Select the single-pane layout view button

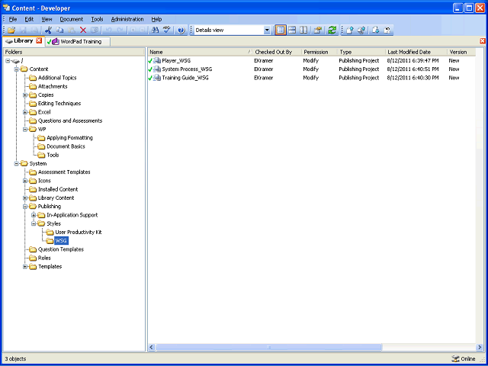tap(281, 30)
